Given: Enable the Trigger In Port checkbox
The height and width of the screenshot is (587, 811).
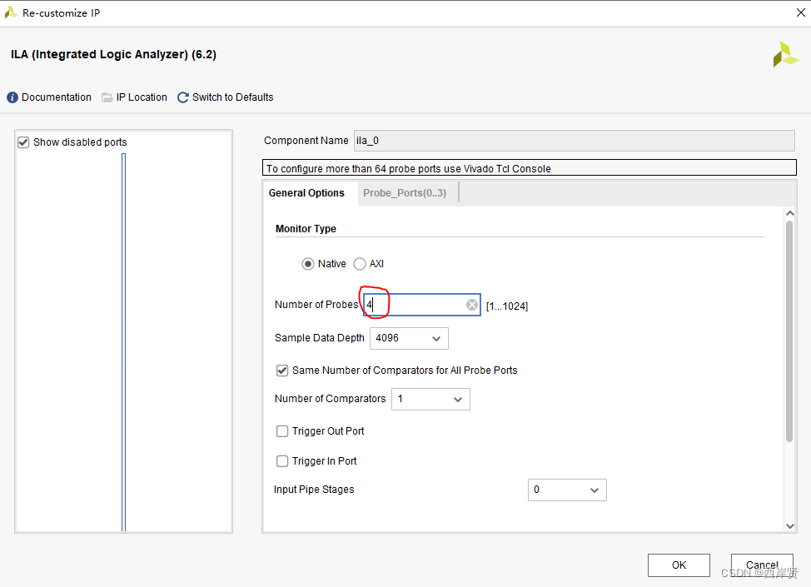Looking at the screenshot, I should (x=282, y=461).
